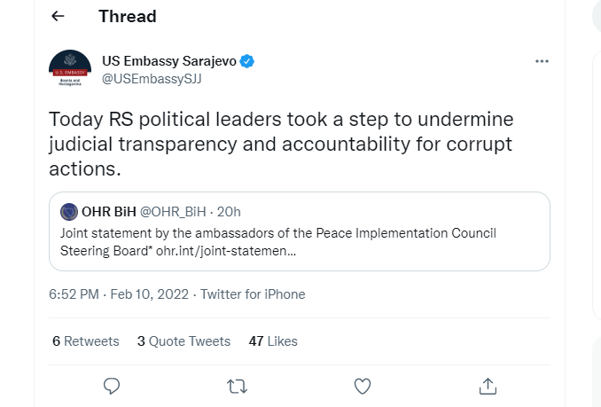View the 47 Likes list
This screenshot has width=601, height=407.
tap(273, 340)
